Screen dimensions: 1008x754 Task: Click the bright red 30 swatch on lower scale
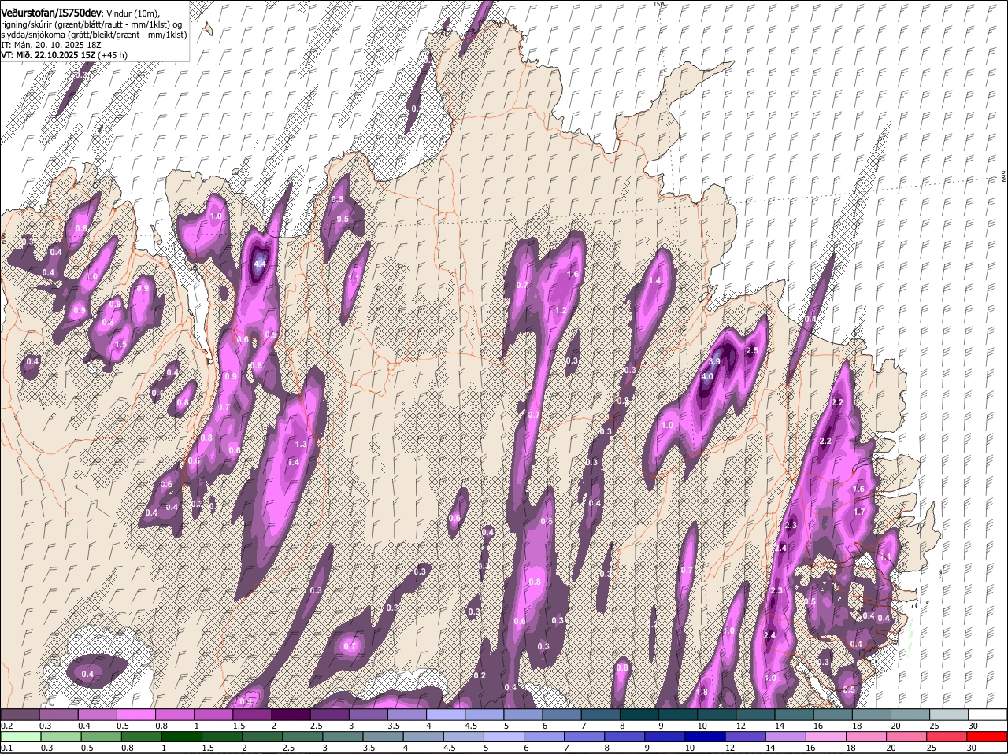[x=988, y=737]
